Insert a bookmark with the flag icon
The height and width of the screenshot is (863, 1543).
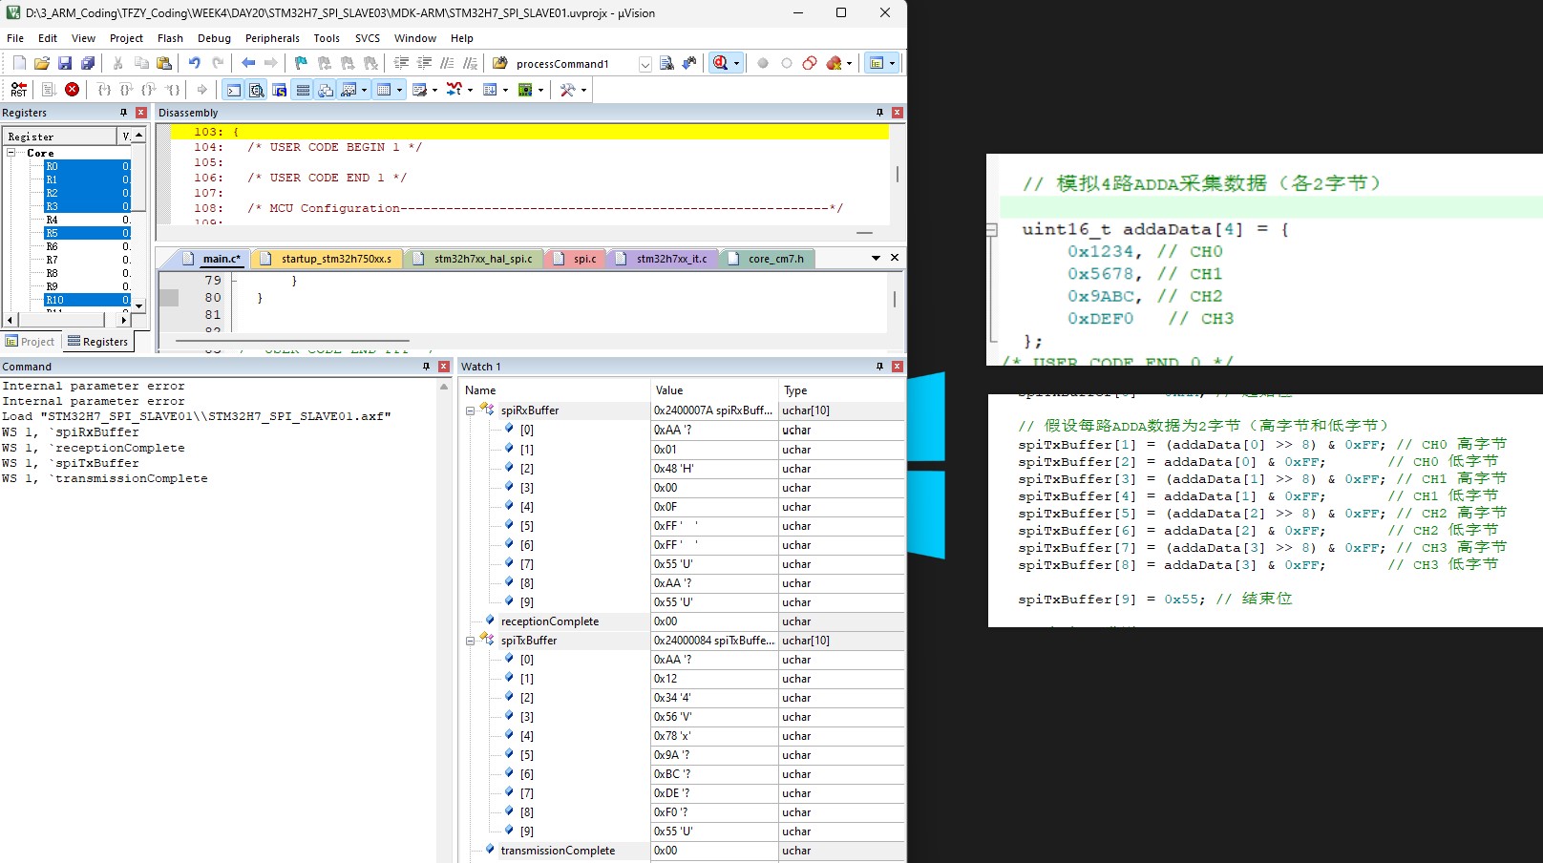click(x=301, y=63)
